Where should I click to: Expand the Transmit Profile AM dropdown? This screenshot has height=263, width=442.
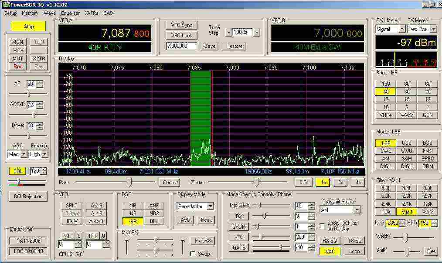click(357, 210)
